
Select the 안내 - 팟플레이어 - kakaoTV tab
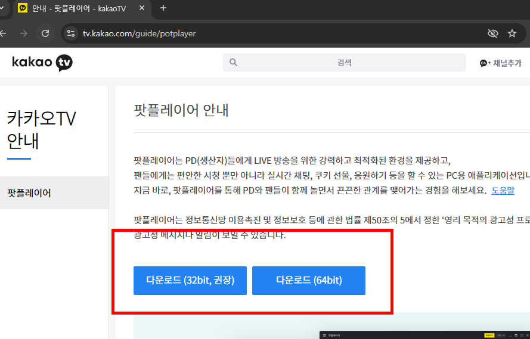click(x=82, y=8)
